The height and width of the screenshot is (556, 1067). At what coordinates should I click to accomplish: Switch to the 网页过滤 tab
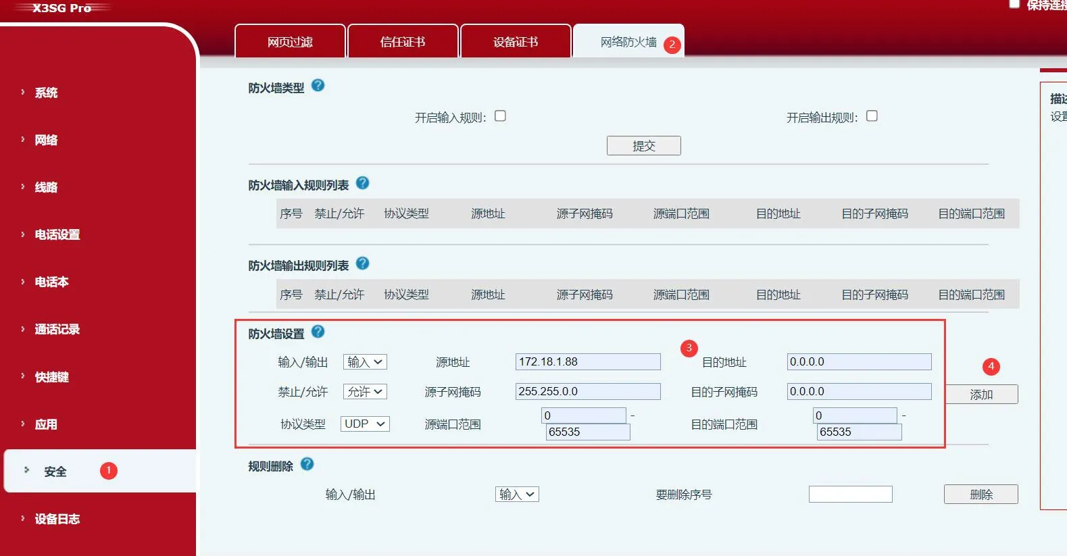tap(290, 42)
